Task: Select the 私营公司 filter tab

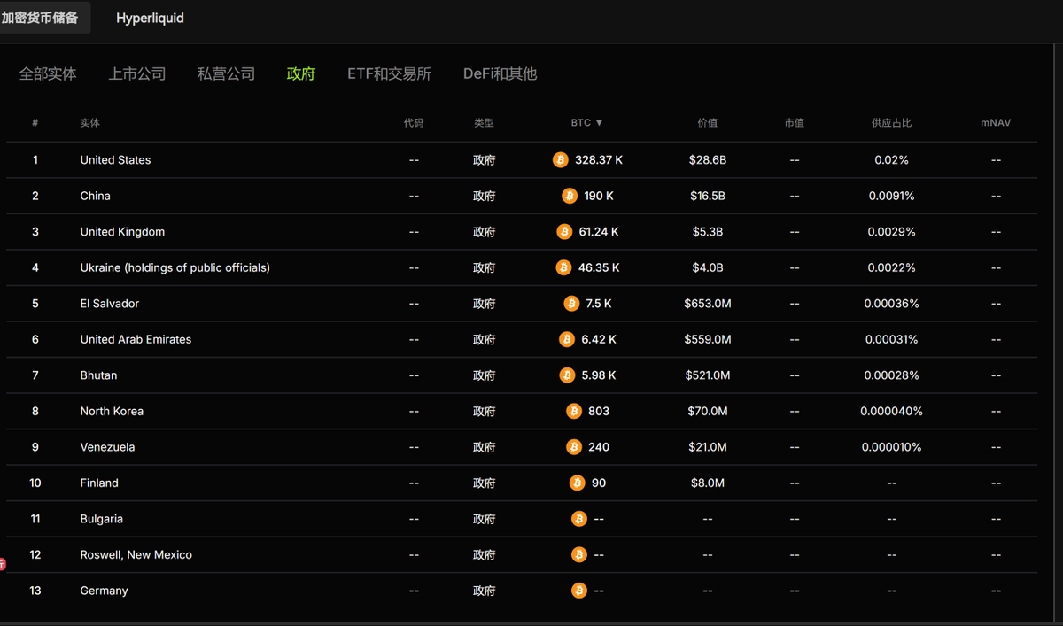Action: click(226, 73)
